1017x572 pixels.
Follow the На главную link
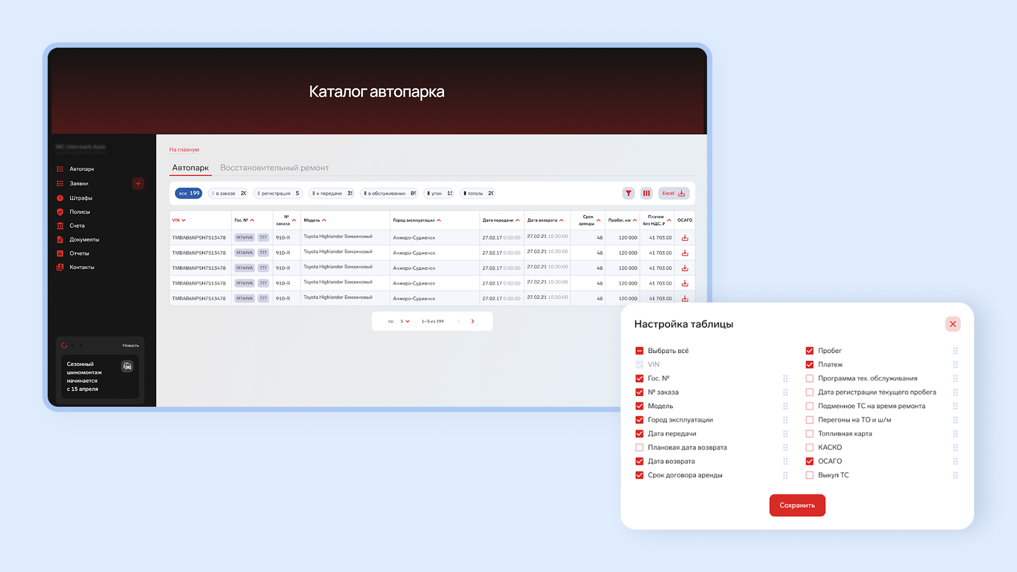coord(184,150)
